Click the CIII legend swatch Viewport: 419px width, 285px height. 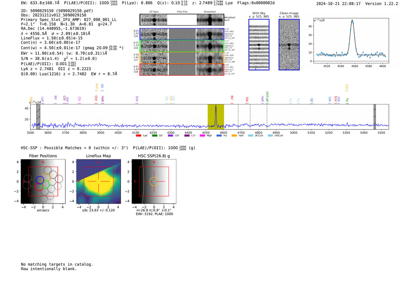[x=187, y=136]
